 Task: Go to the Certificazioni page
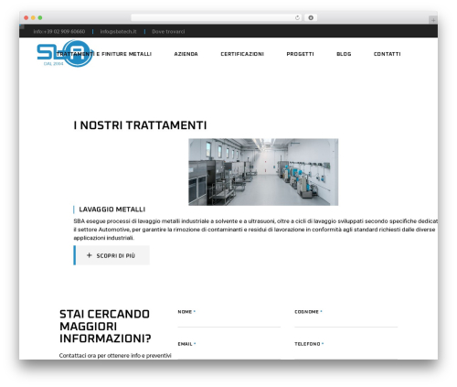click(242, 54)
